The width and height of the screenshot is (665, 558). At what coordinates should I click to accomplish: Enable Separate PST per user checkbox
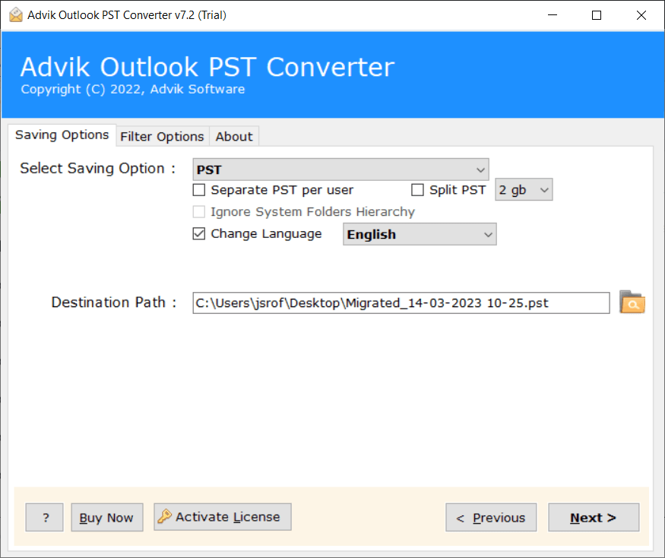pyautogui.click(x=199, y=190)
